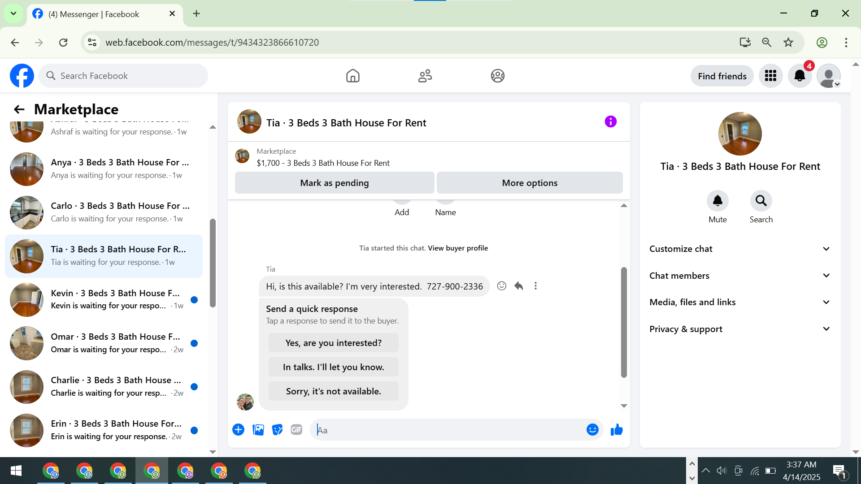Toggle conversation information purple icon

click(x=610, y=121)
